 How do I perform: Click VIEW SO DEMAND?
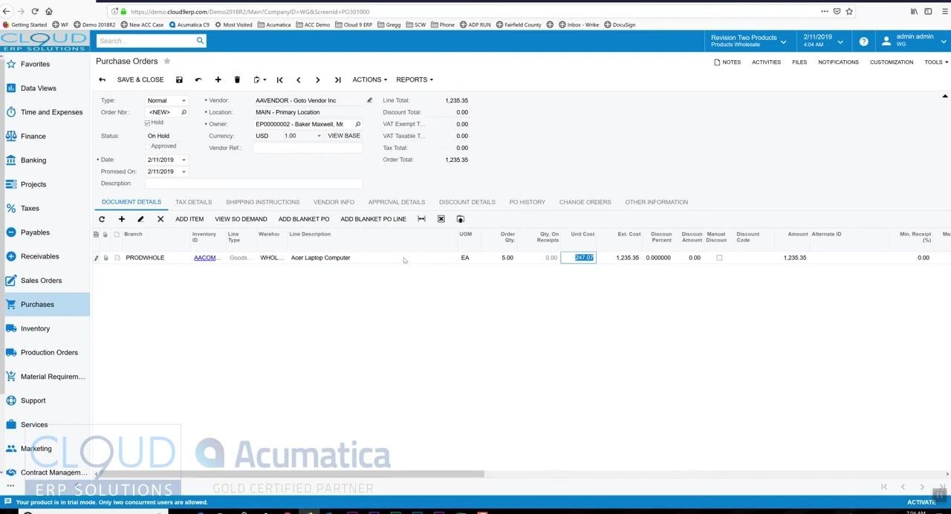tap(241, 219)
